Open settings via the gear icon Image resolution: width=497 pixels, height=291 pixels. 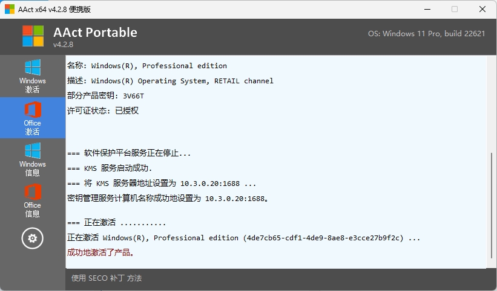pyautogui.click(x=33, y=238)
